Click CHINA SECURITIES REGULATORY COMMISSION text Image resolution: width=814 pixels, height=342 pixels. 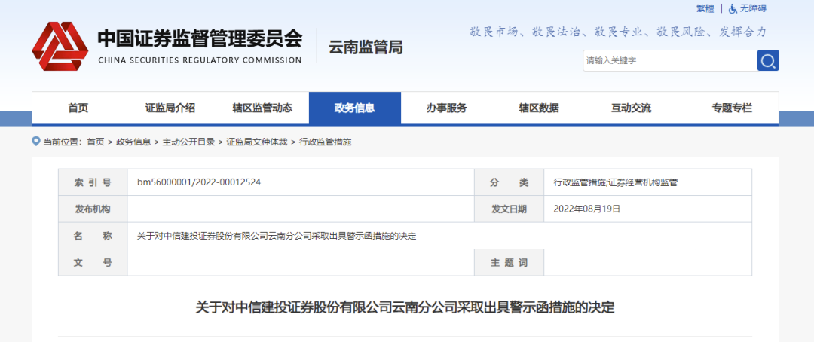pos(200,60)
